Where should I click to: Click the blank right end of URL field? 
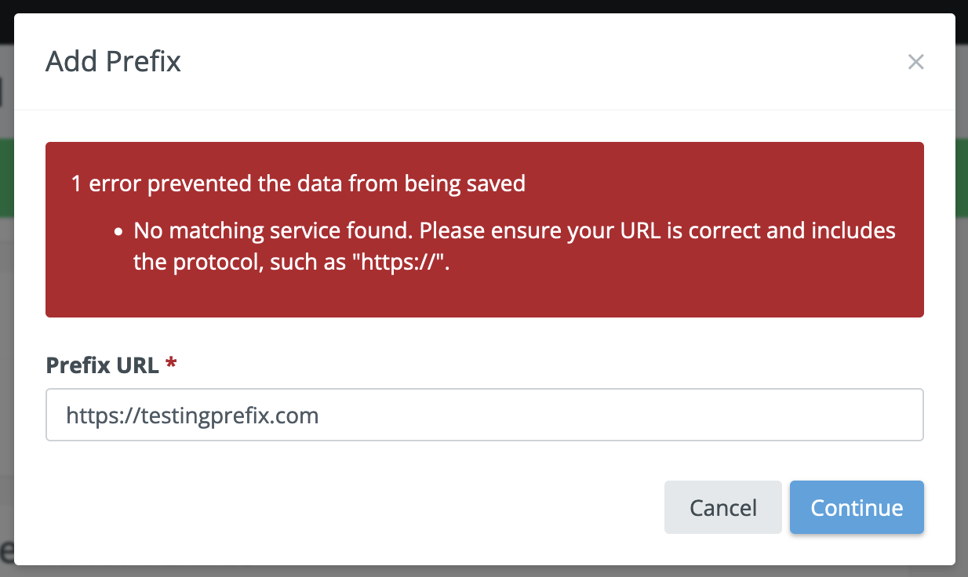[x=784, y=415]
